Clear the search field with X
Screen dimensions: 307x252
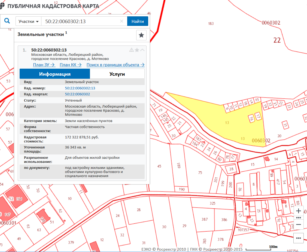click(x=121, y=21)
